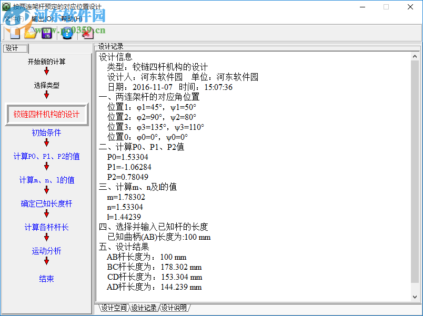Click the red X delete toolbar icon

87,33
